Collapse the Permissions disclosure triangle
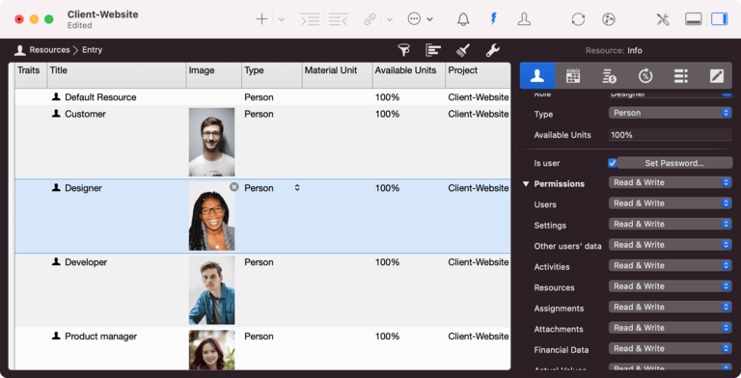Screen dimensions: 741x378 tap(526, 184)
